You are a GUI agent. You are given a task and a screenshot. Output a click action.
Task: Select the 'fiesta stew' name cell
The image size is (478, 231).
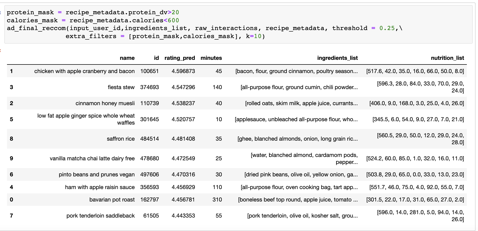(121, 87)
